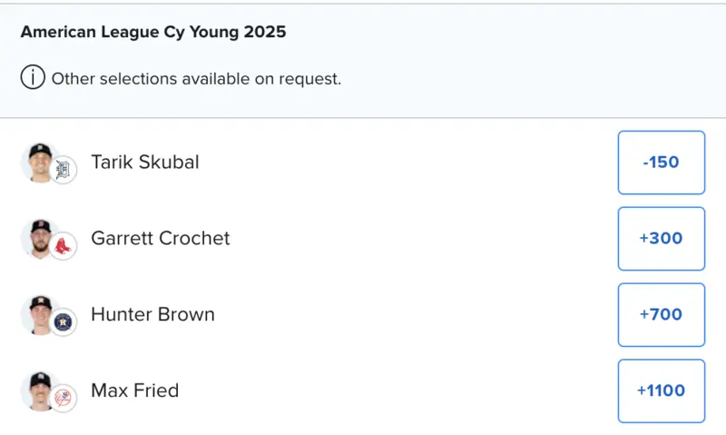Select the -150 odds for Tarik Skubal
Image resolution: width=726 pixels, height=435 pixels.
point(661,163)
